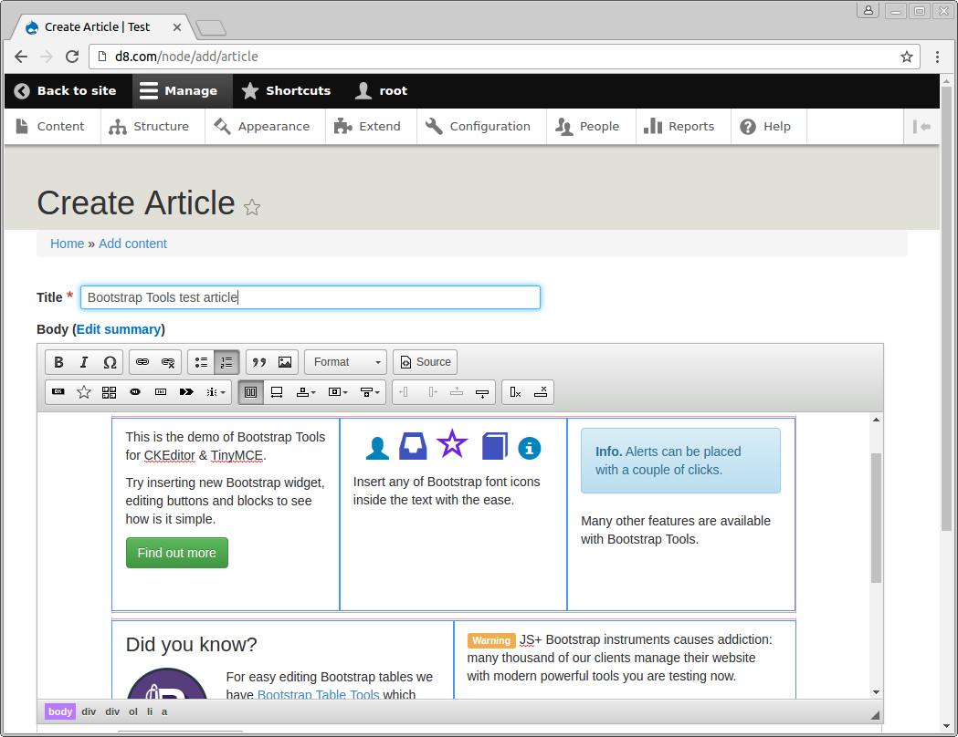The width and height of the screenshot is (958, 737).
Task: Toggle Bootstrap show-blocks columns button
Action: pos(251,392)
